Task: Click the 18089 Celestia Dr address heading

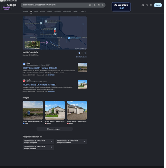Action: [31, 53]
